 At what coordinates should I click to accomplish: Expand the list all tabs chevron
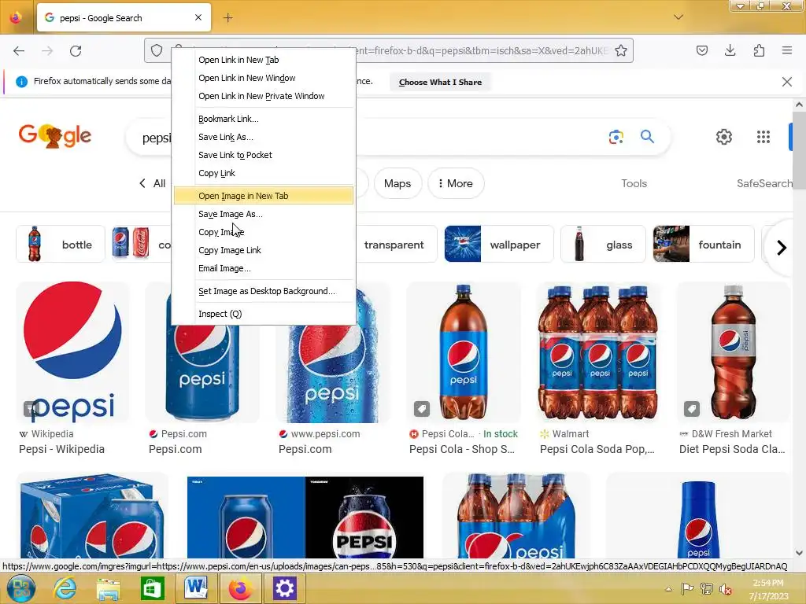click(x=678, y=17)
